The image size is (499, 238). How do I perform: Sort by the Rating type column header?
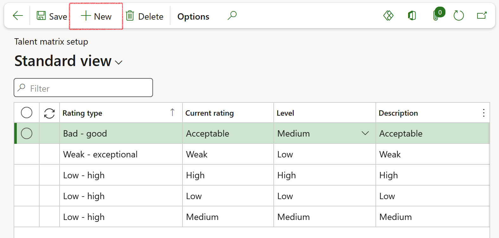click(x=82, y=113)
